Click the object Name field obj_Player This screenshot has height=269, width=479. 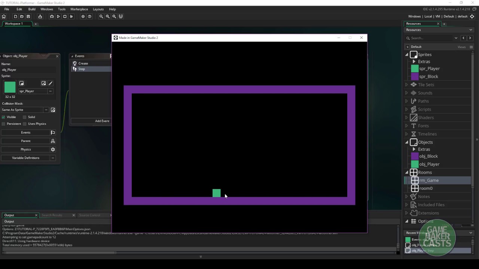click(x=28, y=70)
